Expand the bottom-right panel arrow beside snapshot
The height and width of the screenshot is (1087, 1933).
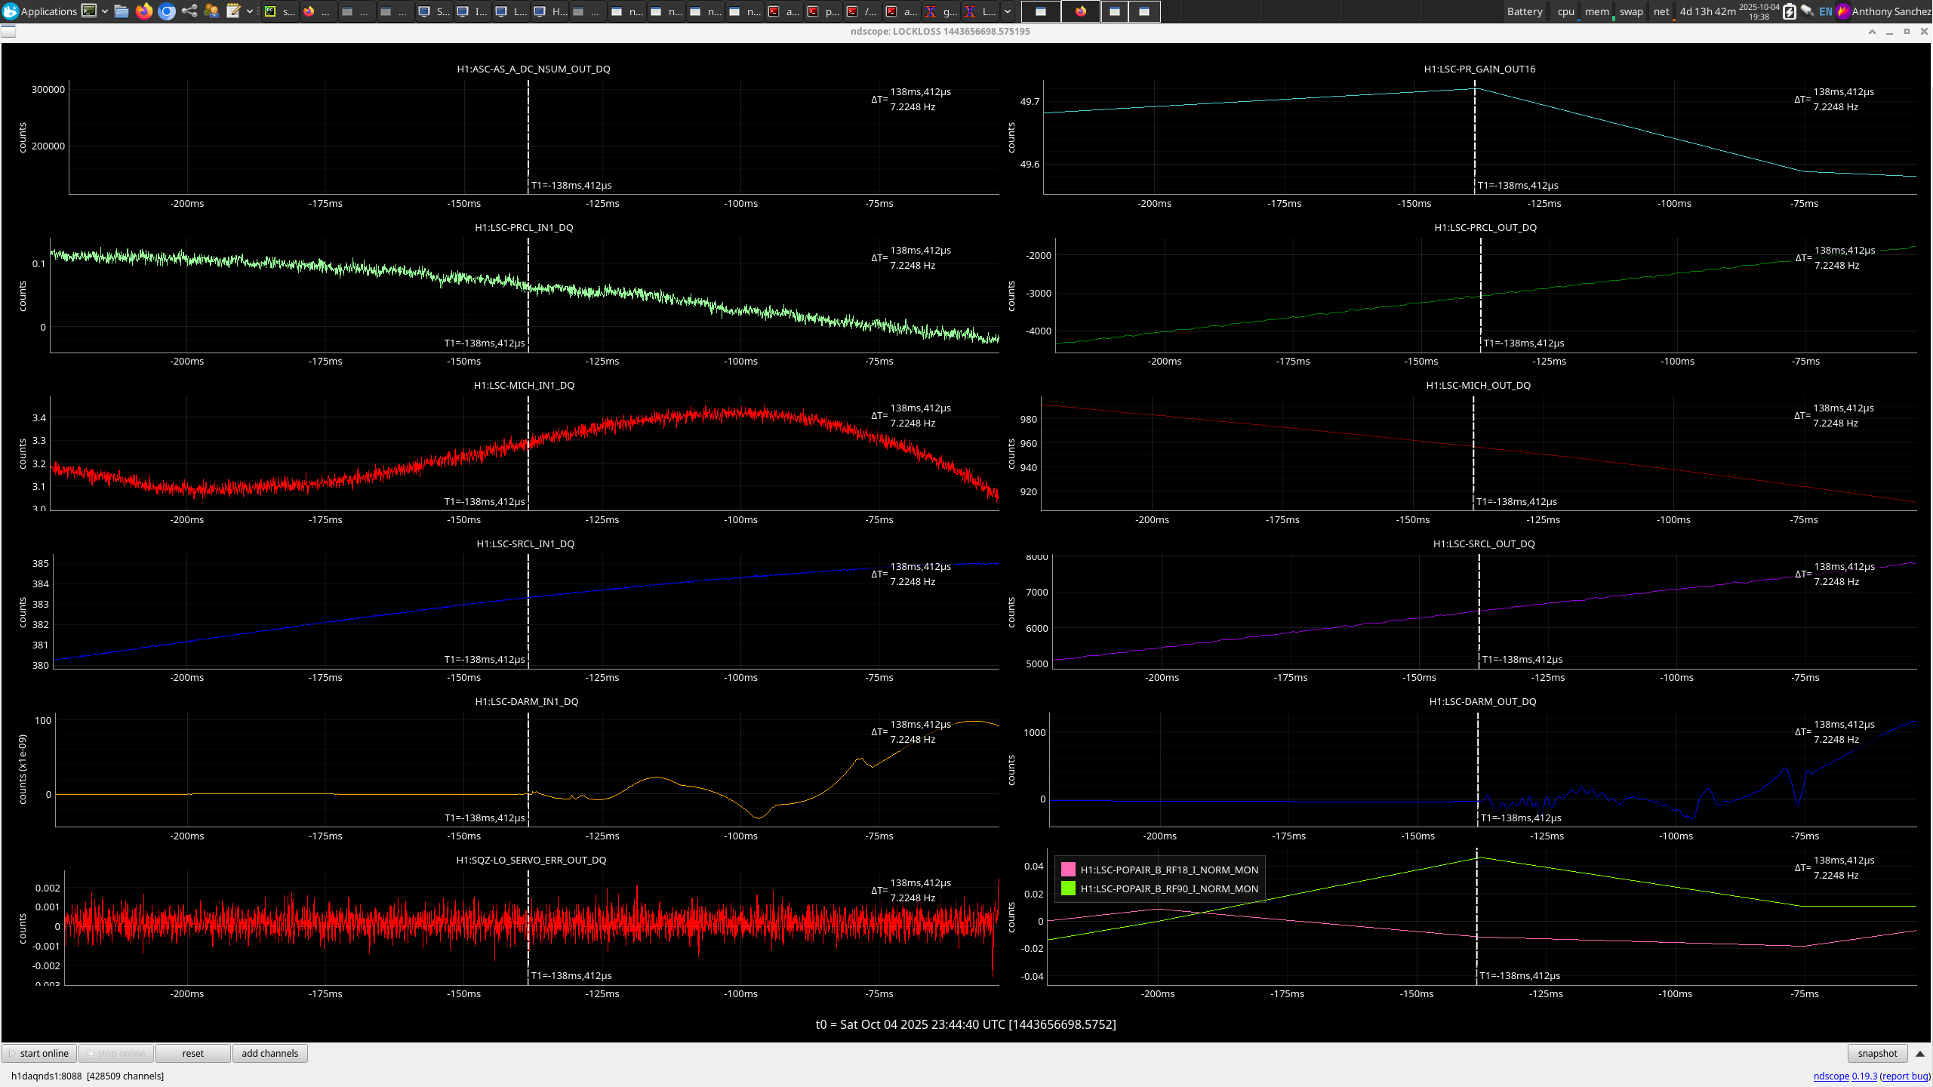pos(1920,1053)
